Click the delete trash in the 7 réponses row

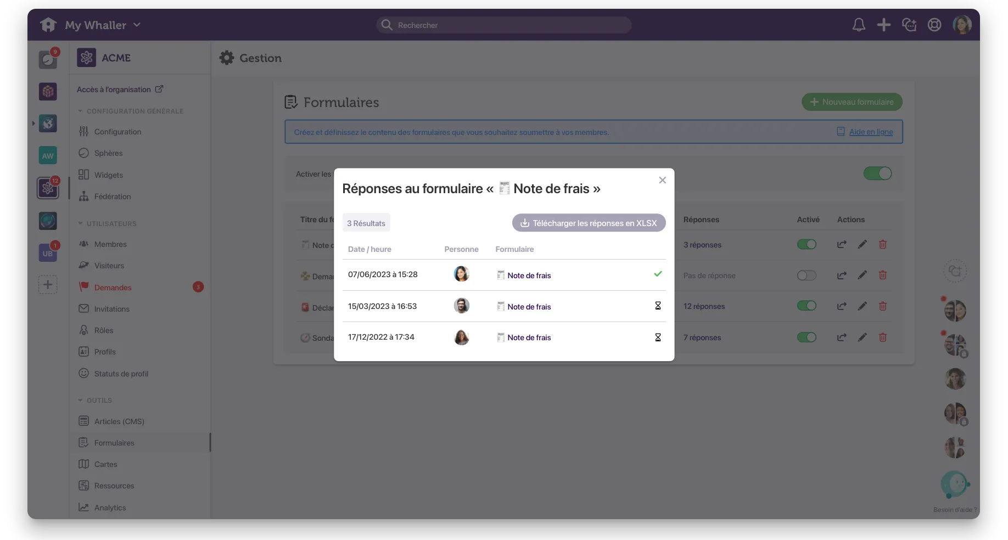(883, 337)
